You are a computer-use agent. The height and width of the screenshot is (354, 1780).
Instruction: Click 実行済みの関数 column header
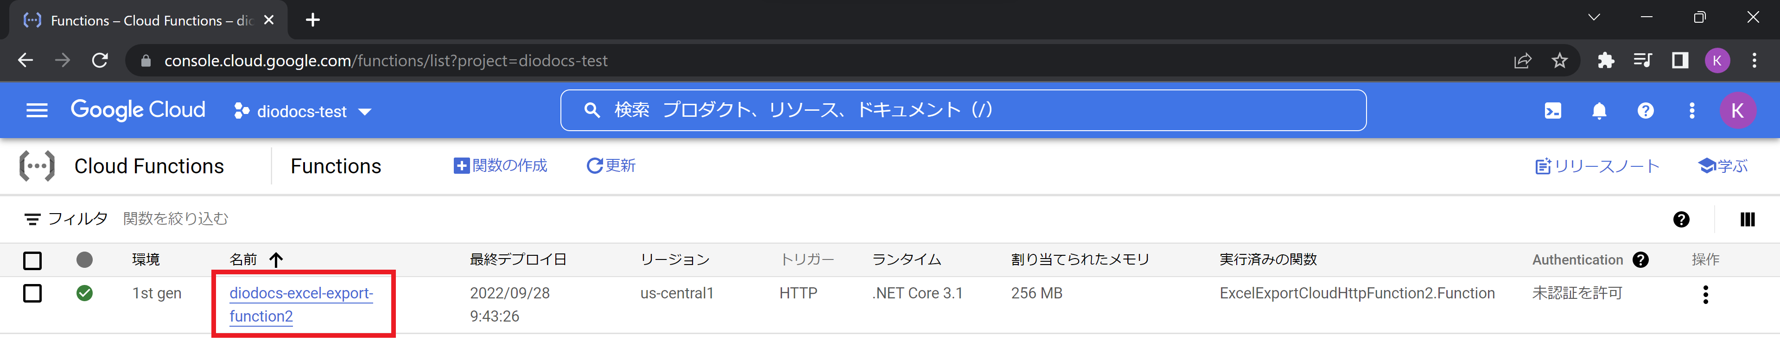[x=1268, y=259]
